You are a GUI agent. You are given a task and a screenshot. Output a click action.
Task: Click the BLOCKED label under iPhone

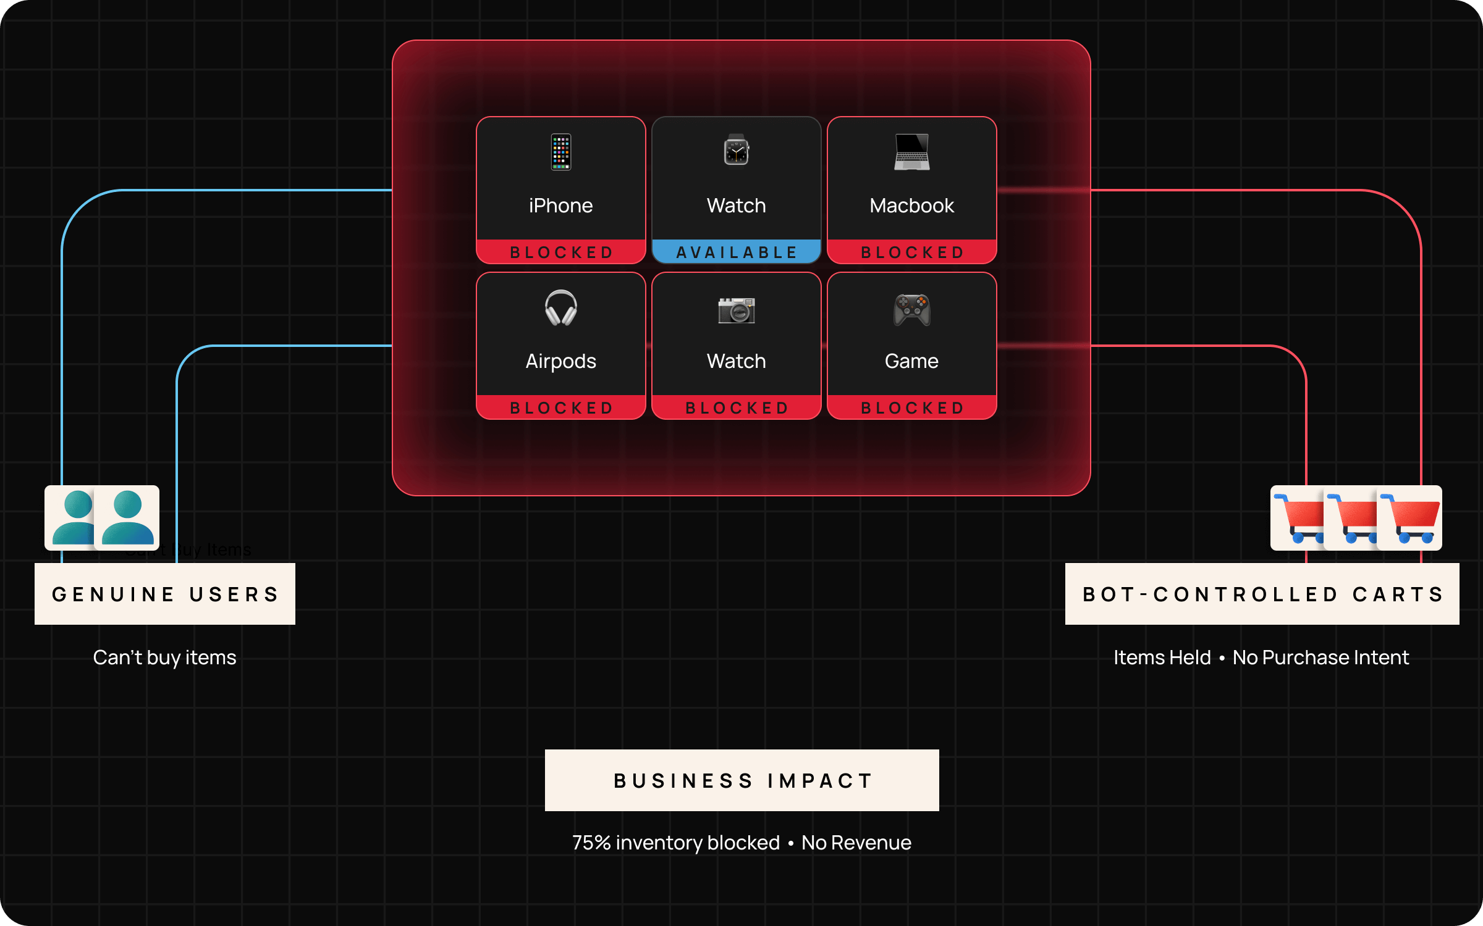click(560, 252)
